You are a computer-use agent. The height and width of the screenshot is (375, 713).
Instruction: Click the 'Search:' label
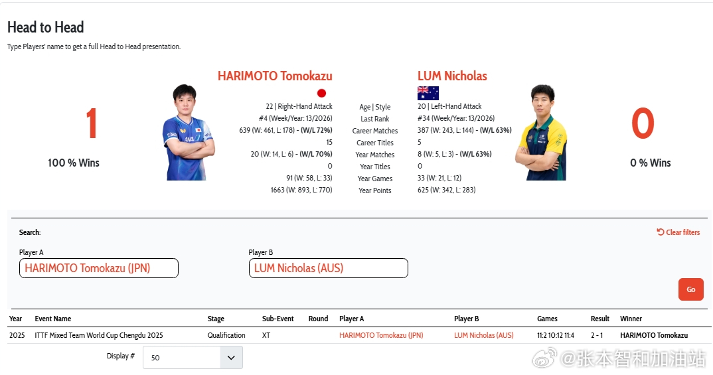point(30,232)
